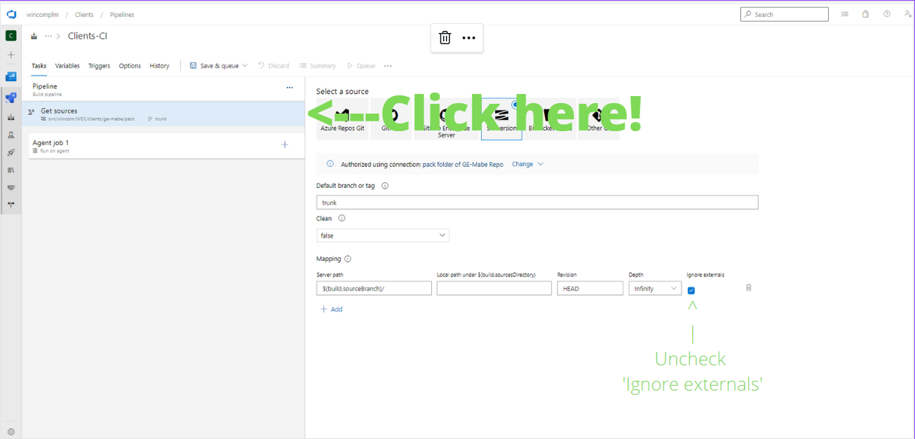Switch to the Triggers tab
This screenshot has width=915, height=439.
pyautogui.click(x=100, y=66)
